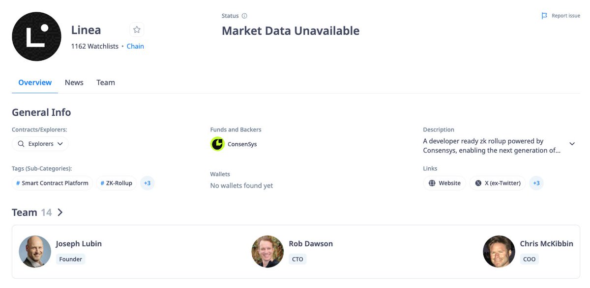Toggle the watchlist star for Linea

(x=137, y=30)
